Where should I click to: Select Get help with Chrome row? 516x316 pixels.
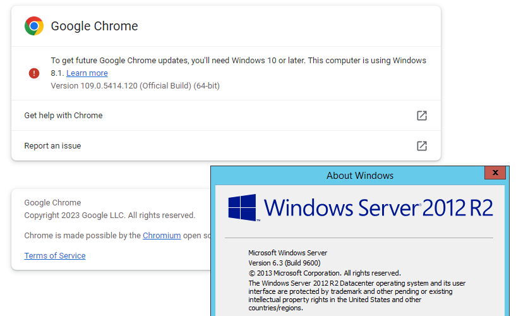point(63,116)
